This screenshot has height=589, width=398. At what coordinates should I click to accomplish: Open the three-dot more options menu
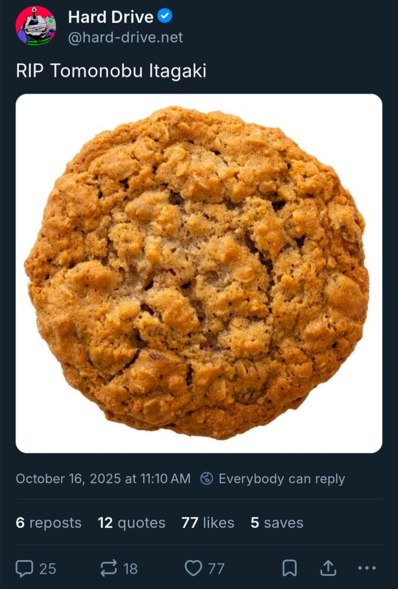tap(367, 568)
